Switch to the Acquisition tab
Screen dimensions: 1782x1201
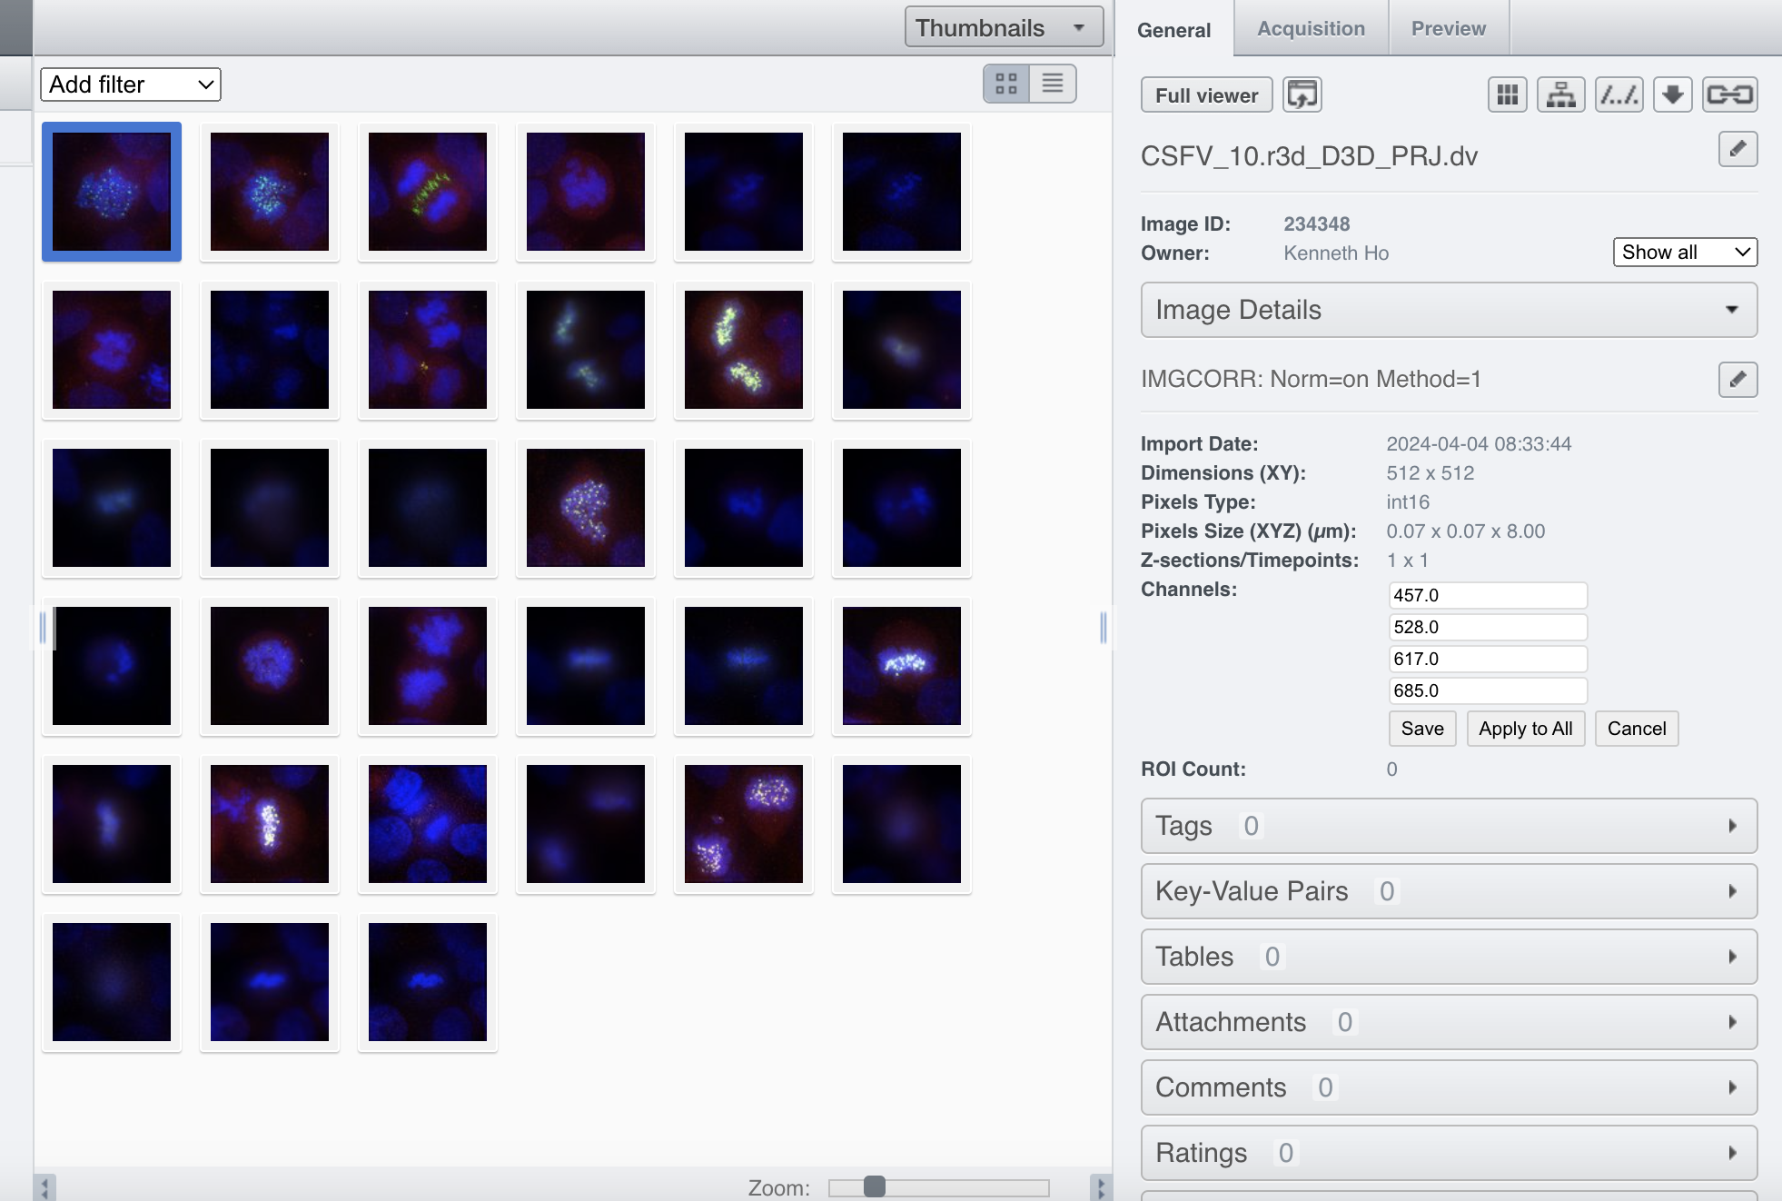click(1311, 28)
